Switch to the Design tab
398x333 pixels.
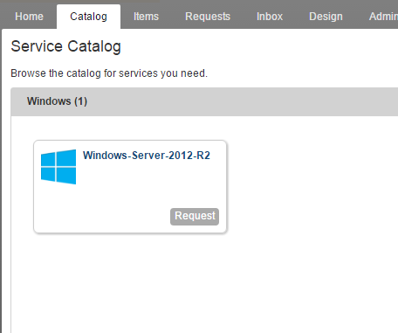coord(326,17)
